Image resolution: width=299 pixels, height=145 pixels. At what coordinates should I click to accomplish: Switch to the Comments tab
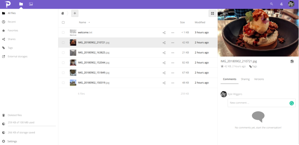pos(230,79)
